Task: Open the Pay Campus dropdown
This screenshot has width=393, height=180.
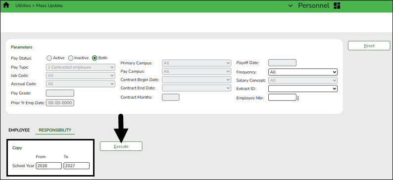Action: click(x=196, y=71)
